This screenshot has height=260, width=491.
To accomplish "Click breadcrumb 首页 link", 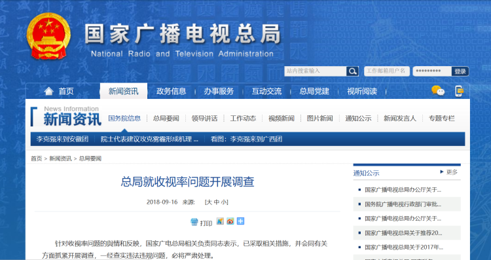I will [36, 158].
